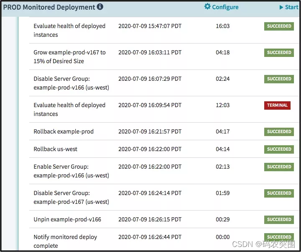This screenshot has width=301, height=252.
Task: Click SUCCEEDED badge for Unpin example-prod-v166
Action: click(x=279, y=219)
